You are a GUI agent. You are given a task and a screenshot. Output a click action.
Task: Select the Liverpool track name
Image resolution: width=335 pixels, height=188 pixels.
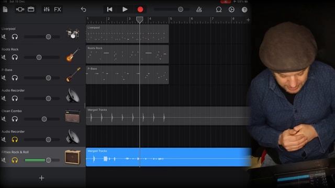[x=8, y=29]
